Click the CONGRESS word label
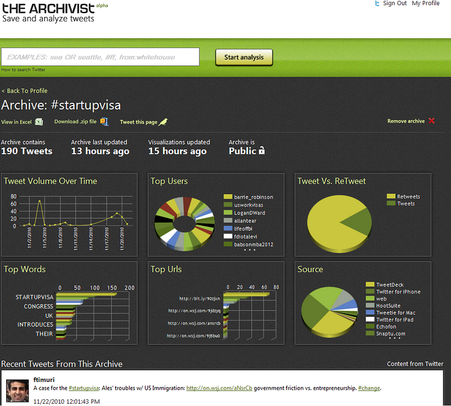 (x=38, y=306)
